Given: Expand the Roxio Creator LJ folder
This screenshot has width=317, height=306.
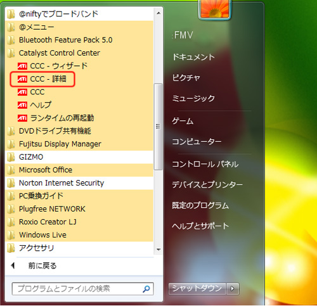Looking at the screenshot, I should (79, 222).
